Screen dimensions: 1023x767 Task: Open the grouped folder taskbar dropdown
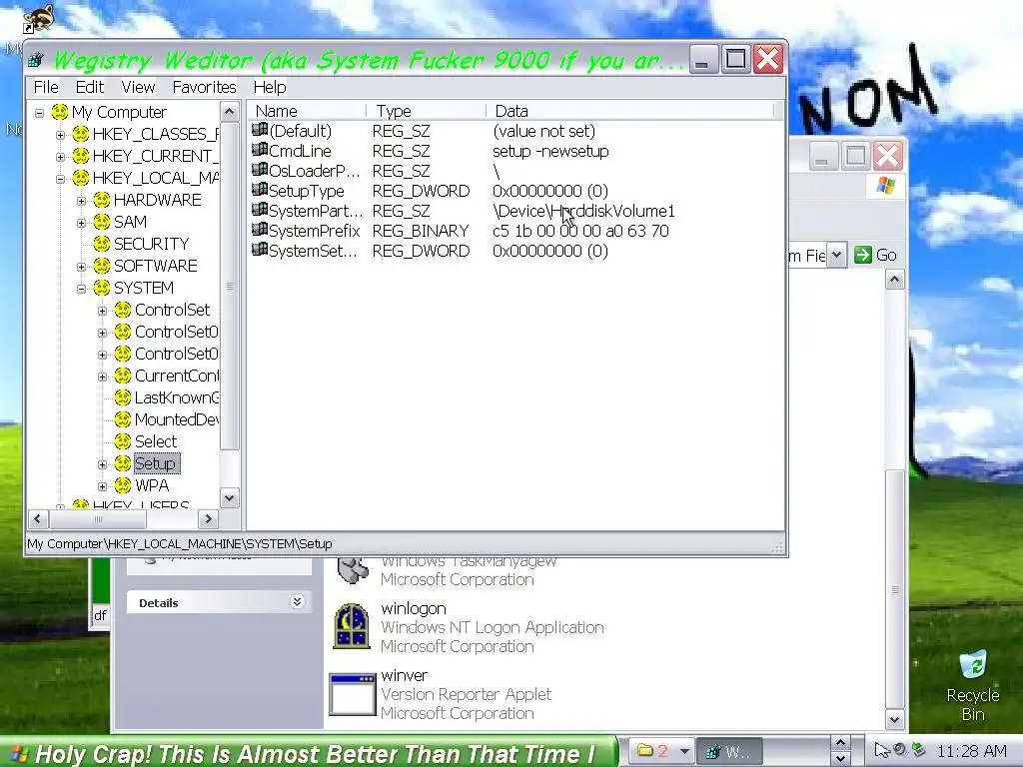click(x=683, y=752)
